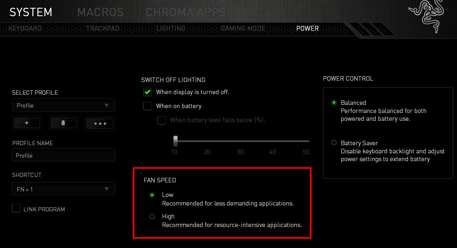The width and height of the screenshot is (457, 248).
Task: Click the battery level slider handle
Action: click(175, 141)
